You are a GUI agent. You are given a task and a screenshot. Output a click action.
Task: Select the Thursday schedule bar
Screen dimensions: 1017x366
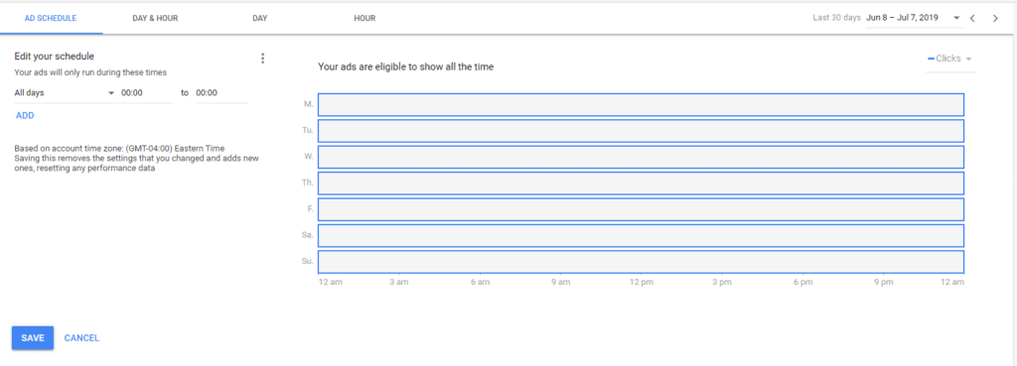pyautogui.click(x=641, y=183)
